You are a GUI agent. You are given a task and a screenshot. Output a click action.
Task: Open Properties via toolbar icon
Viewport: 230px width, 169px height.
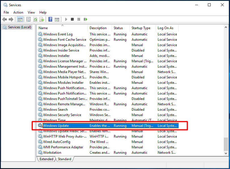click(x=28, y=19)
